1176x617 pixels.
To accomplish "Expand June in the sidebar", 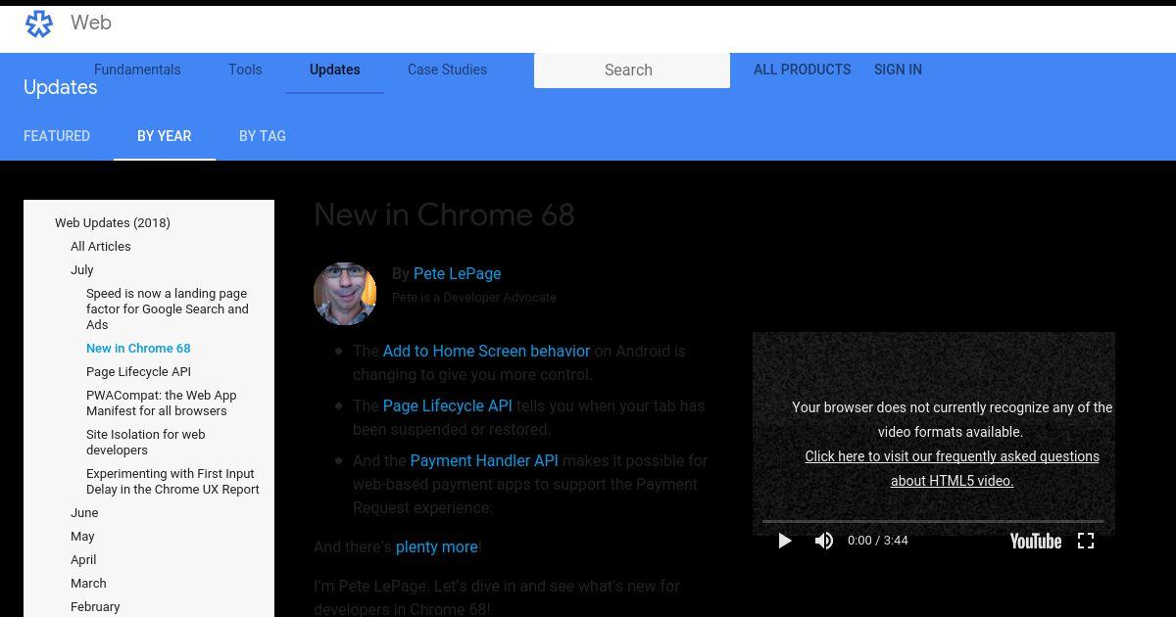I will coord(84,512).
